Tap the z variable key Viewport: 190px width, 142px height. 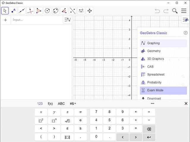[x=67, y=112]
